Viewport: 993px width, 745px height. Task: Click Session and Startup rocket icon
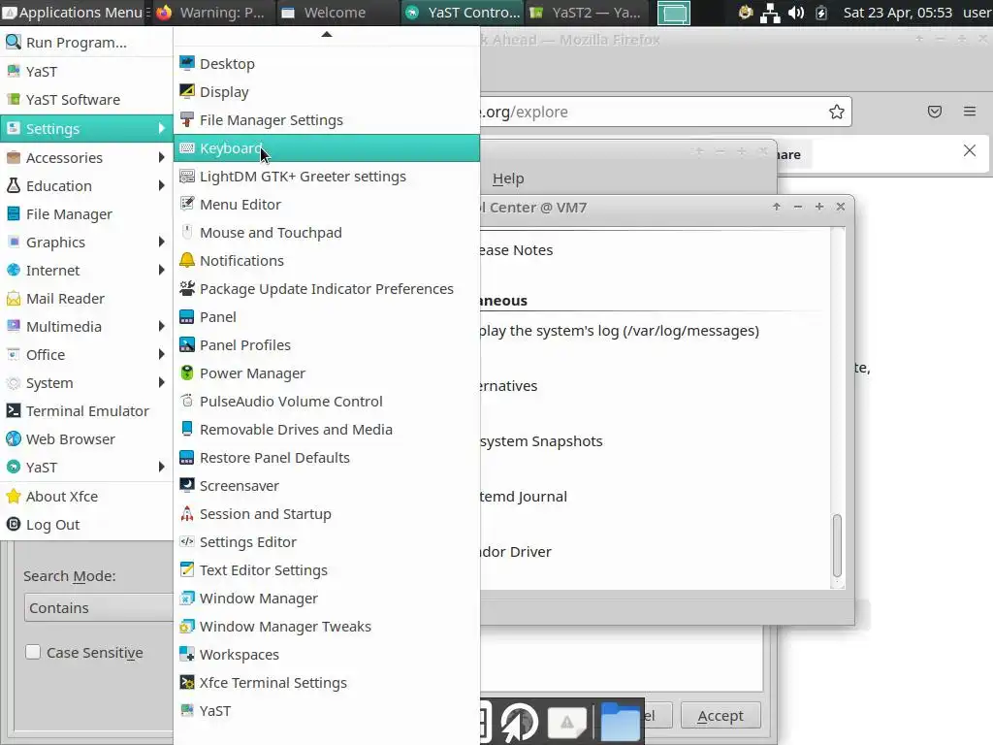(x=187, y=514)
